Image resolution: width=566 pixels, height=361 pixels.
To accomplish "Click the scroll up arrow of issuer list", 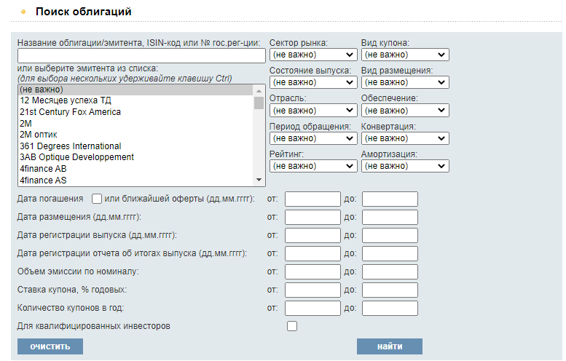I will pos(259,90).
